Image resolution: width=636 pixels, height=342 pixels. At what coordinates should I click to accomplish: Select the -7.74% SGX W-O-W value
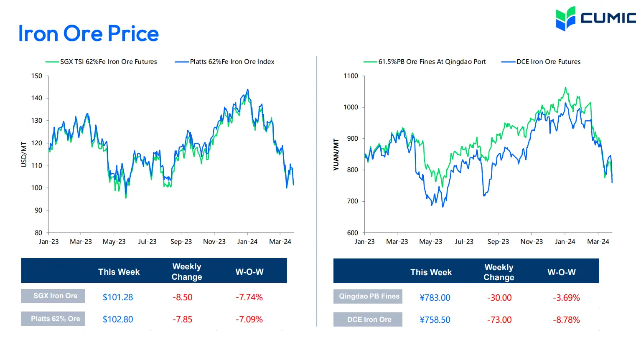click(x=249, y=297)
